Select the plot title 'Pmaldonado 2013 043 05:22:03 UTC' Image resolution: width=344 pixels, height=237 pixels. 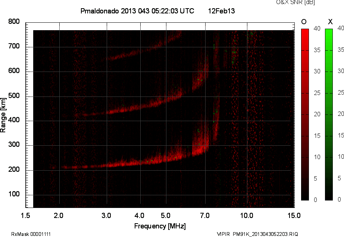pyautogui.click(x=137, y=11)
